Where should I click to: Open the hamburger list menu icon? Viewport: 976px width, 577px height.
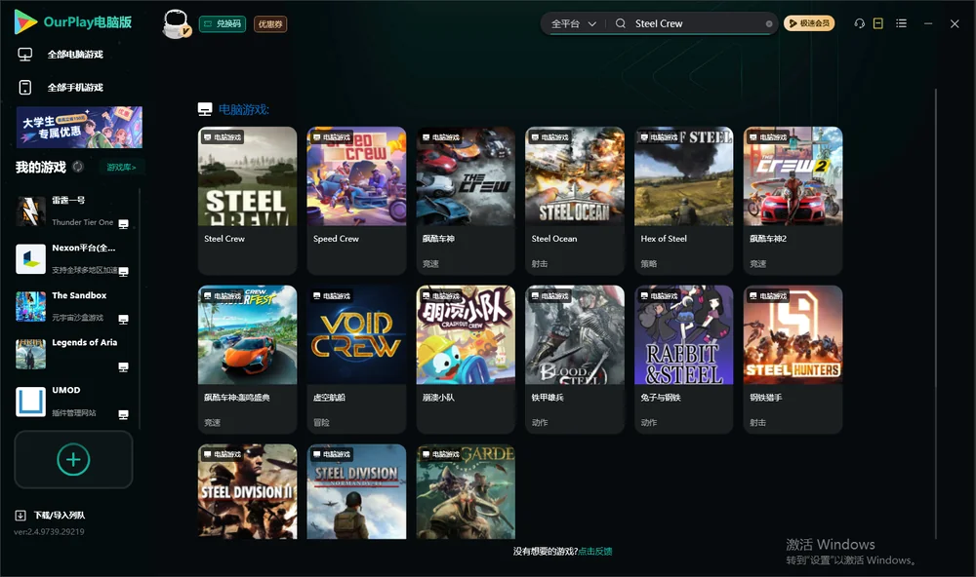pyautogui.click(x=901, y=23)
